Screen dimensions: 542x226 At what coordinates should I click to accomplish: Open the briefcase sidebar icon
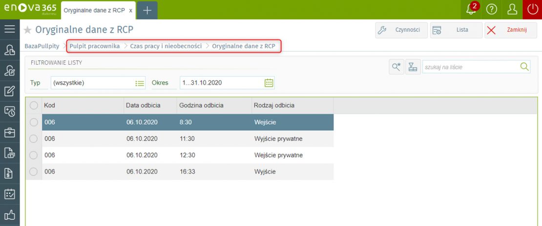point(9,132)
